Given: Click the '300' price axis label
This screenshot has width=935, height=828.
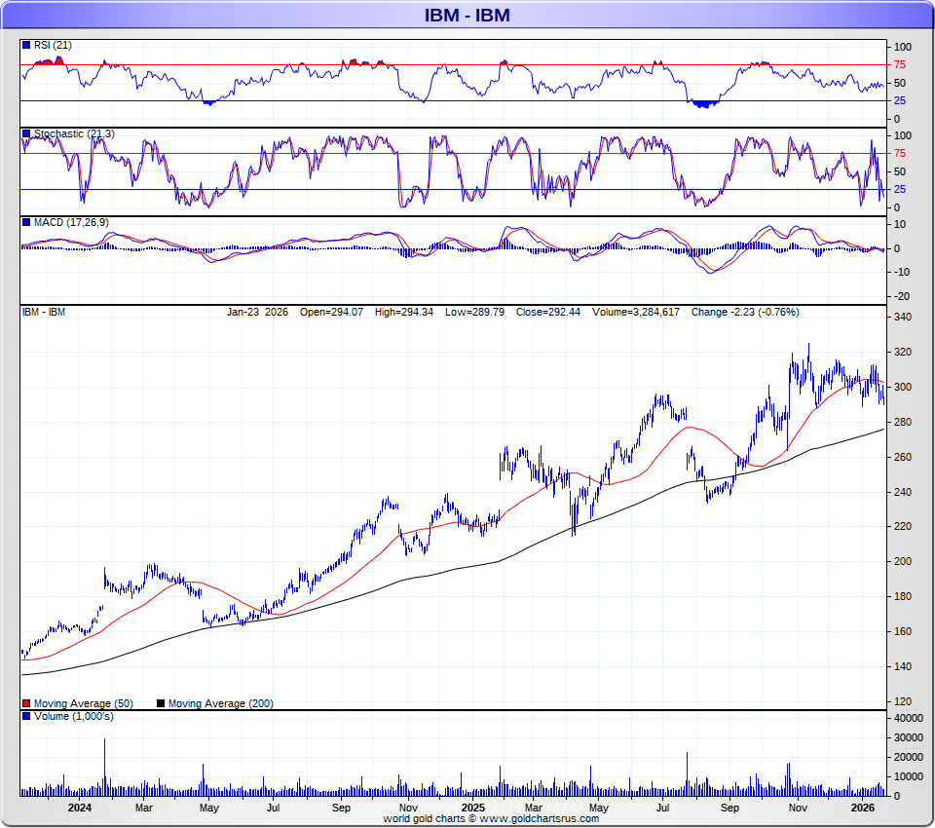Looking at the screenshot, I should (903, 387).
